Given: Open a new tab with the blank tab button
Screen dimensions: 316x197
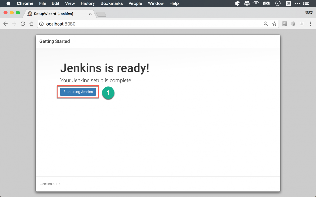Looking at the screenshot, I should (101, 14).
